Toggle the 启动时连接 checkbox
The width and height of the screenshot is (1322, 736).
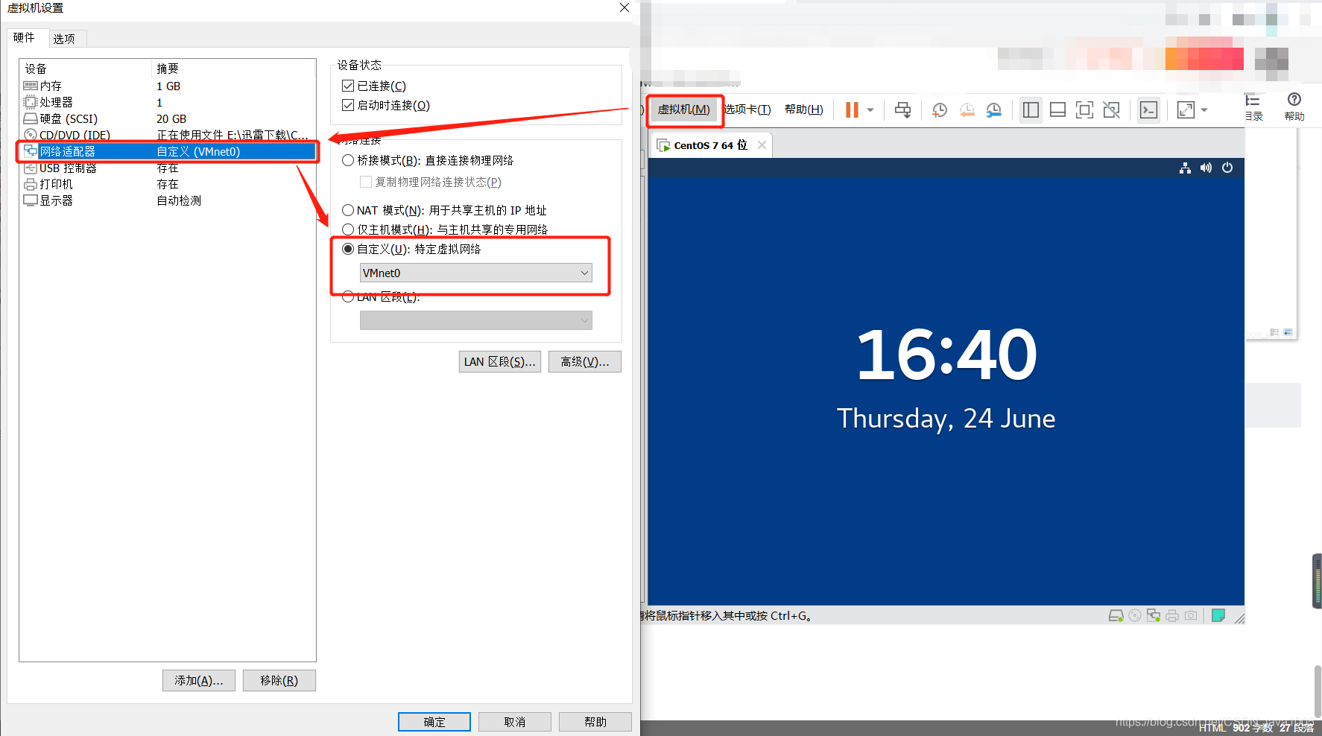click(x=348, y=105)
